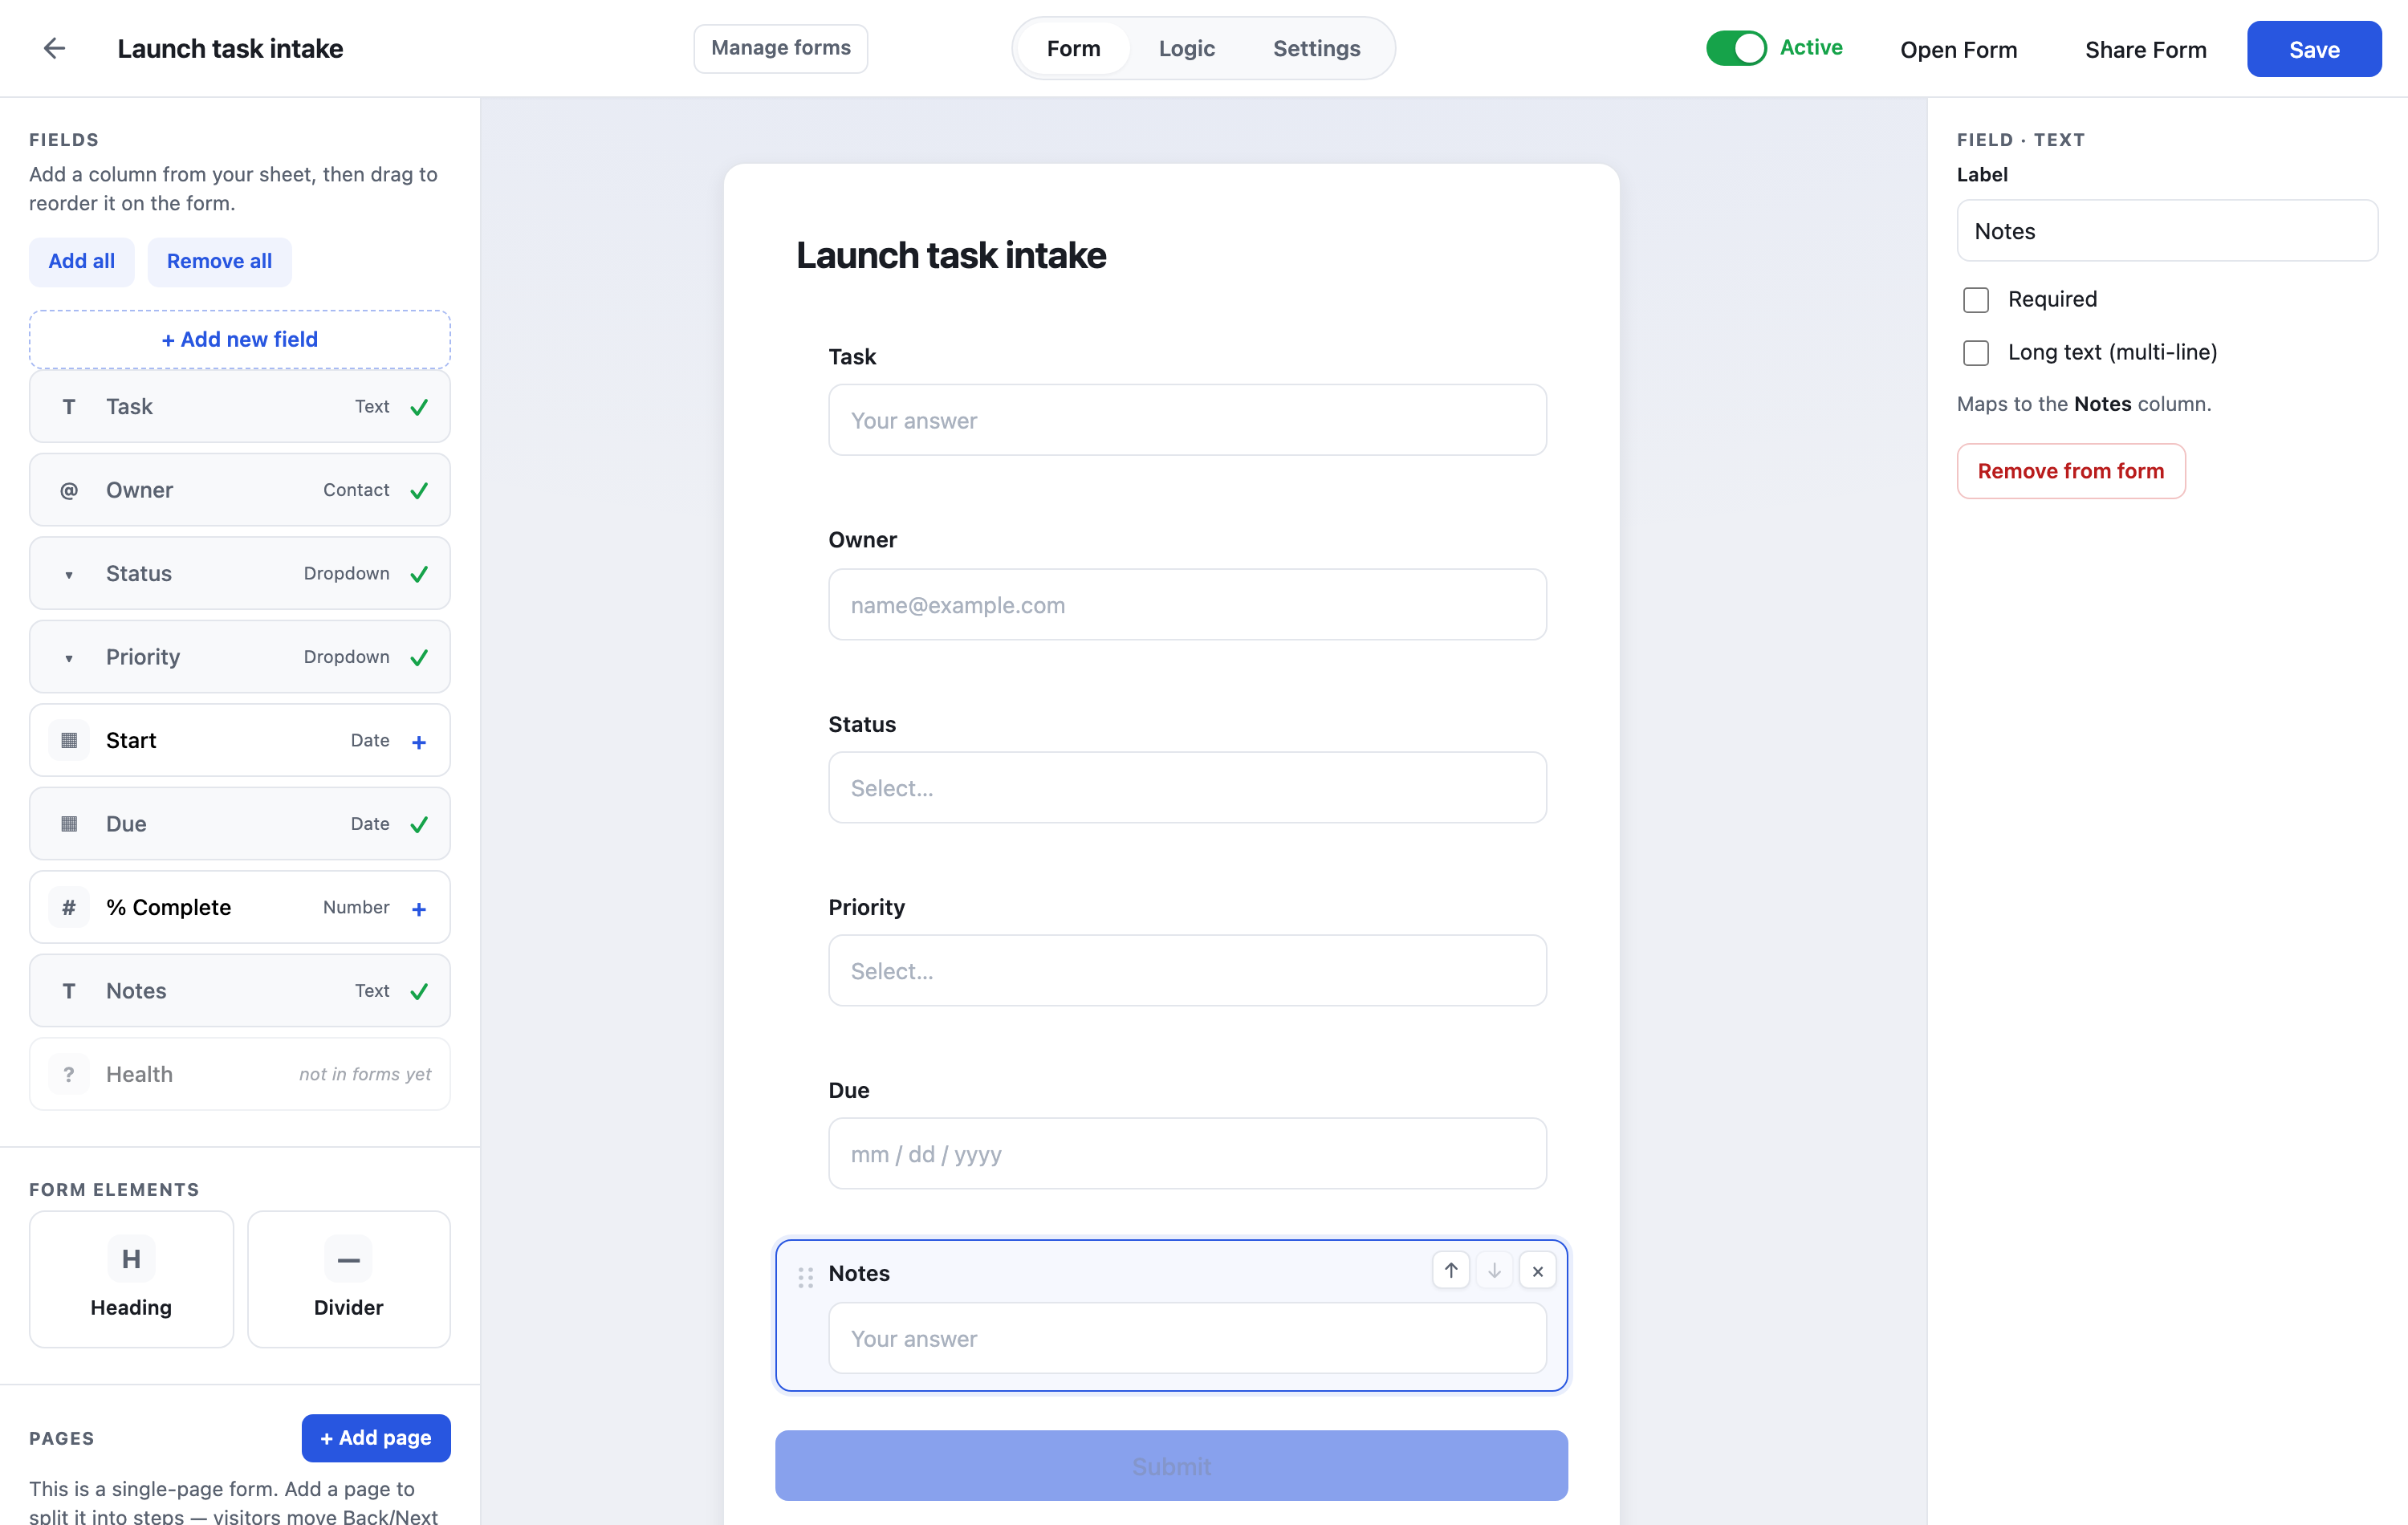Click the calendar icon of Start field
The height and width of the screenshot is (1525, 2408).
tap(68, 740)
